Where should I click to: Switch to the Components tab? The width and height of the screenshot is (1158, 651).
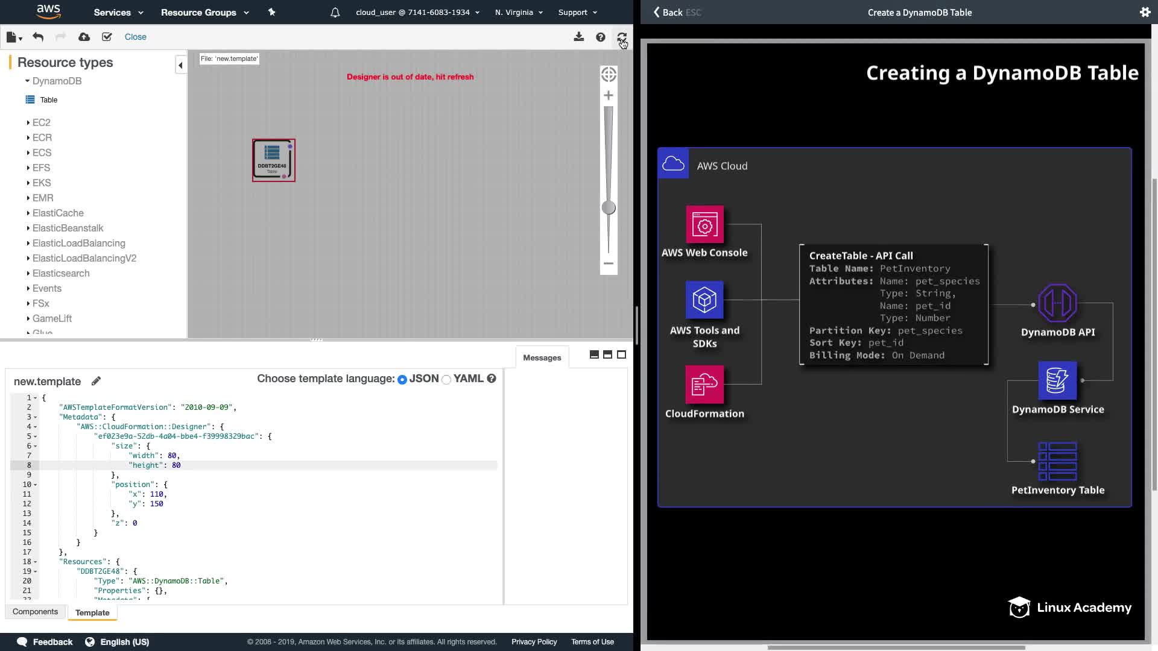[35, 612]
